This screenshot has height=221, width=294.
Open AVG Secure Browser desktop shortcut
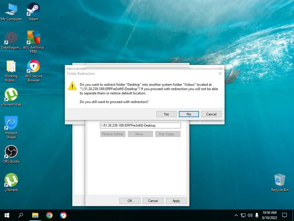[34, 71]
